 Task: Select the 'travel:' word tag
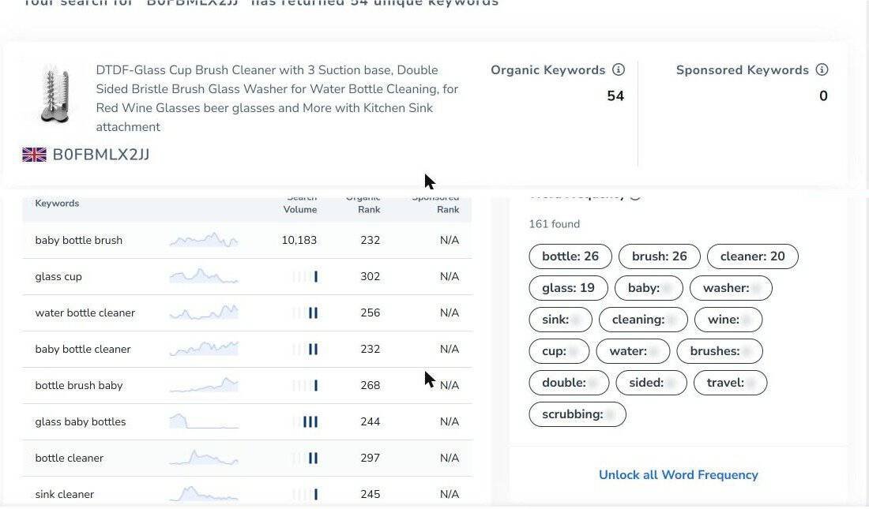click(731, 383)
